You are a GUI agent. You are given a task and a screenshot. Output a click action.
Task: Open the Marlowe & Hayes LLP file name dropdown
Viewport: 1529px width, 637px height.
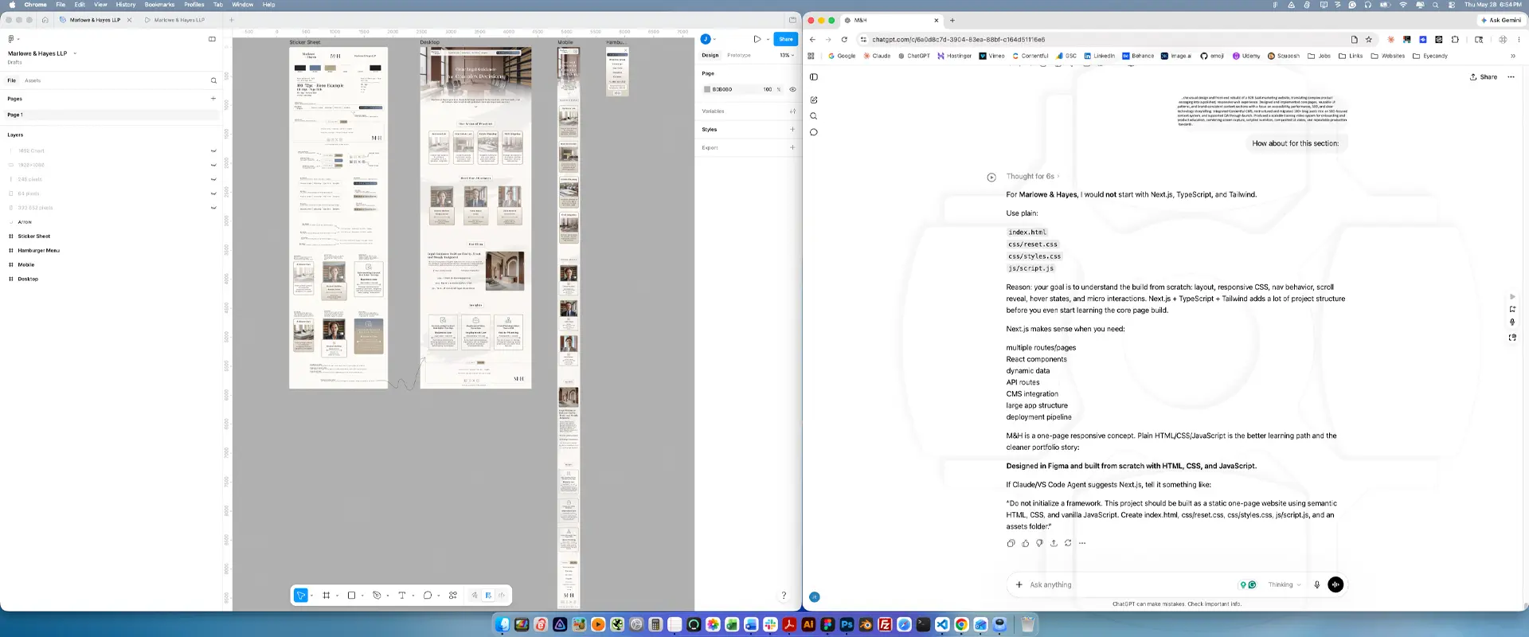pos(75,53)
